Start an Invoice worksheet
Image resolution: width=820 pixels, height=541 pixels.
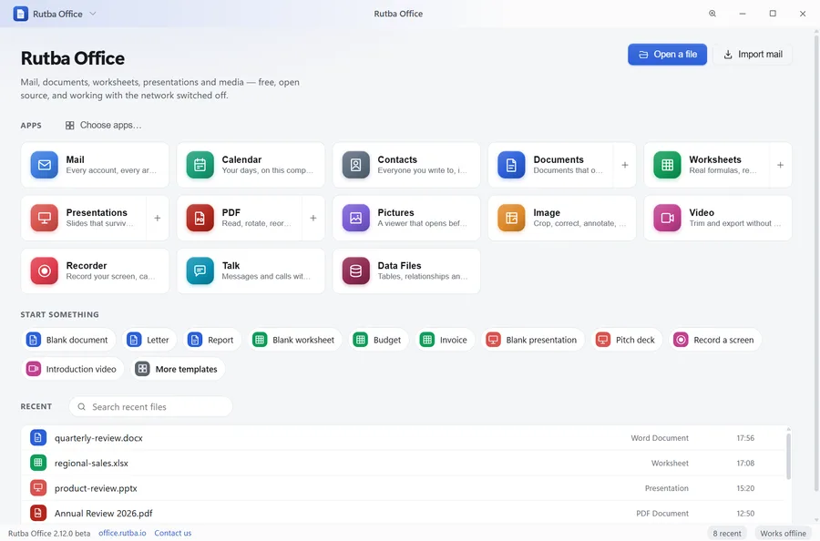[x=445, y=340]
